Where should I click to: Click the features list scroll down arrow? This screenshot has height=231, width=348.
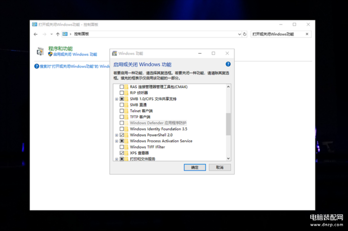click(228, 158)
